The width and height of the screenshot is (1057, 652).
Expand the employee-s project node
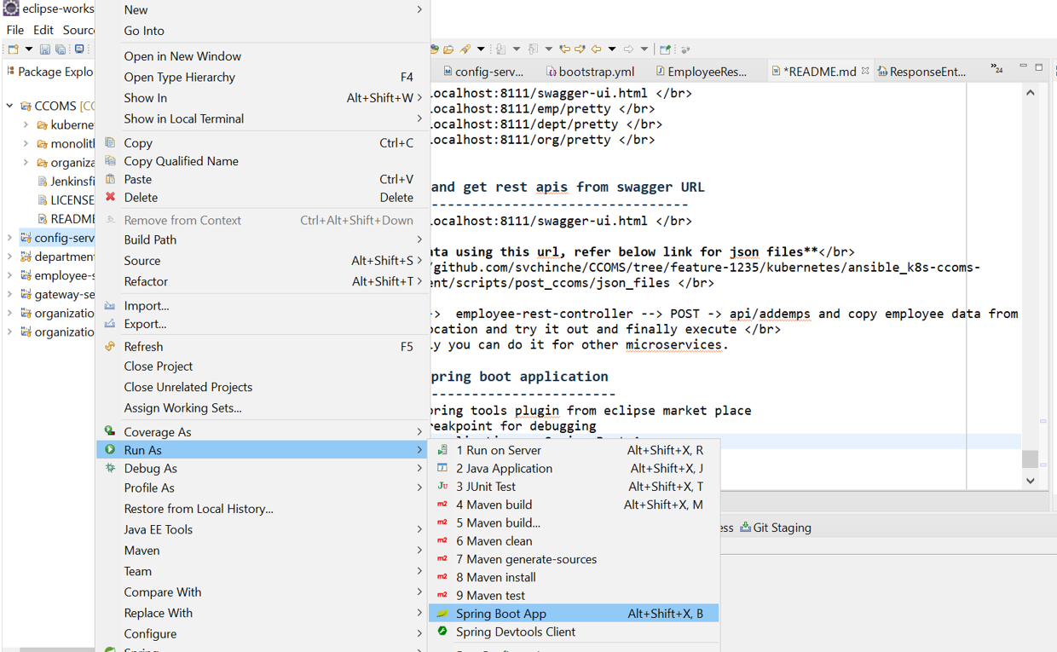coord(10,275)
